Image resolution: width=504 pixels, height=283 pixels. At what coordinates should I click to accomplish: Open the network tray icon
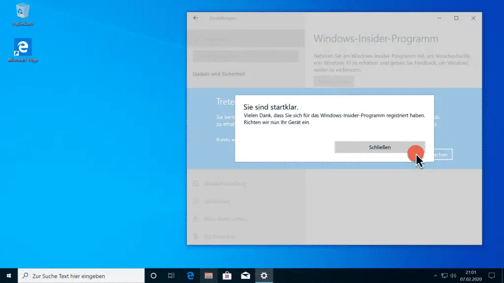click(x=444, y=276)
